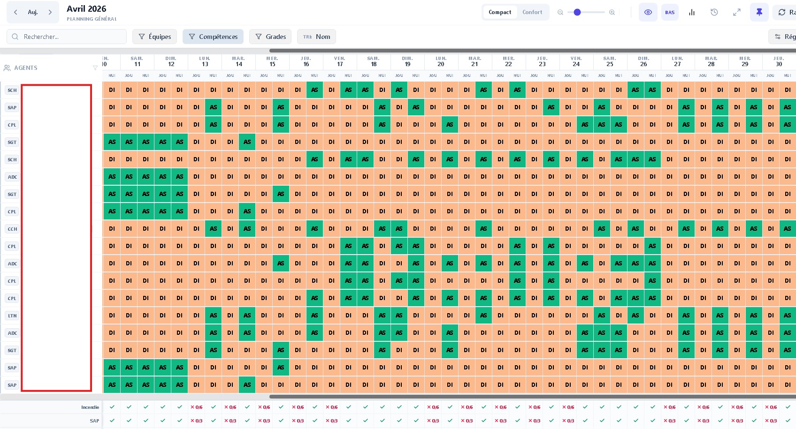Image resolution: width=796 pixels, height=429 pixels.
Task: Click Incendie 0/6 alert under LUN. 13 day
Action: click(197, 407)
